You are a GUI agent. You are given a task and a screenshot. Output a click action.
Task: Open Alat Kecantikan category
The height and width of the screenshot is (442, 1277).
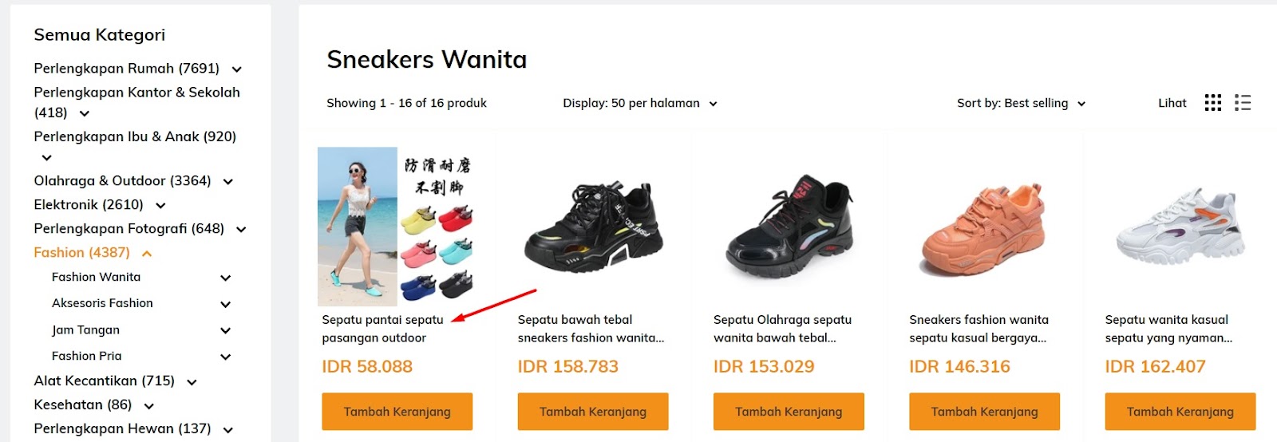[104, 381]
